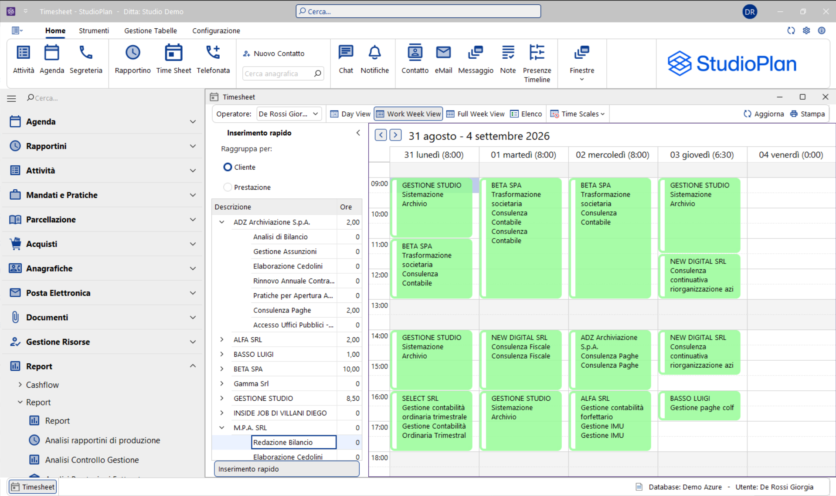Go to the next week arrow
This screenshot has width=836, height=496.
click(x=395, y=135)
